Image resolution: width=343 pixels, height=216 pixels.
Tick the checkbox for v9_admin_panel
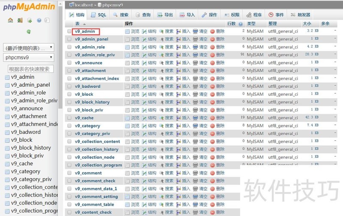click(69, 39)
